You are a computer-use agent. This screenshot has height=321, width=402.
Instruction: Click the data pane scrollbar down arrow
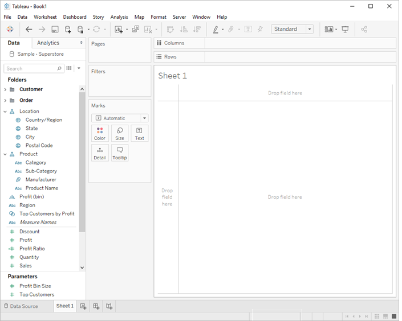pos(82,267)
